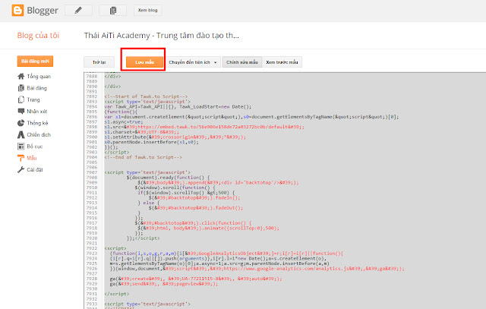Open the posts list icon button

(113, 10)
